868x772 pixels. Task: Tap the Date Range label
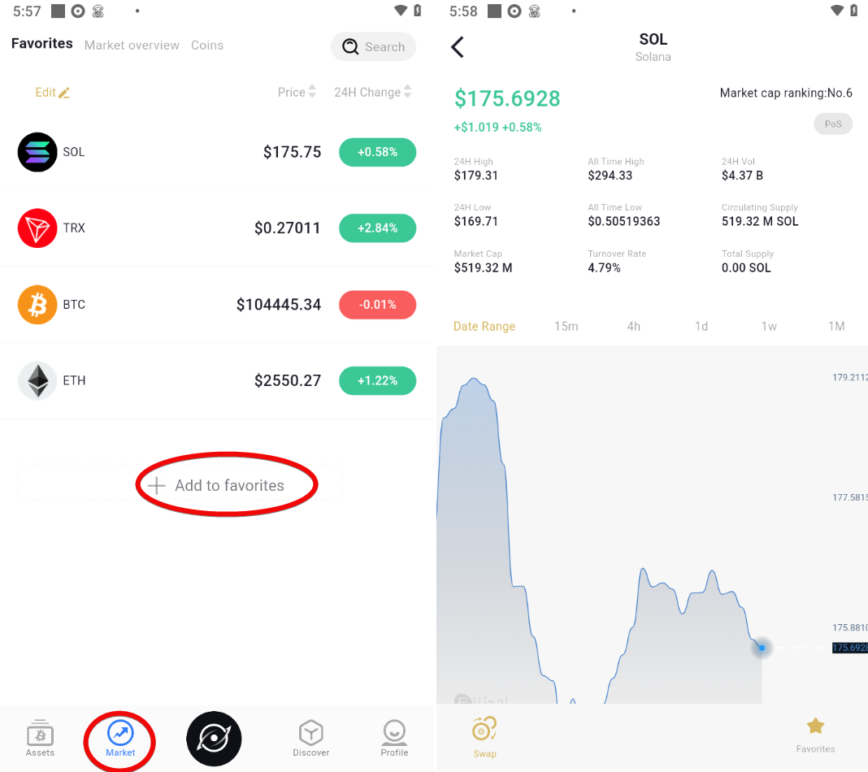(x=484, y=327)
